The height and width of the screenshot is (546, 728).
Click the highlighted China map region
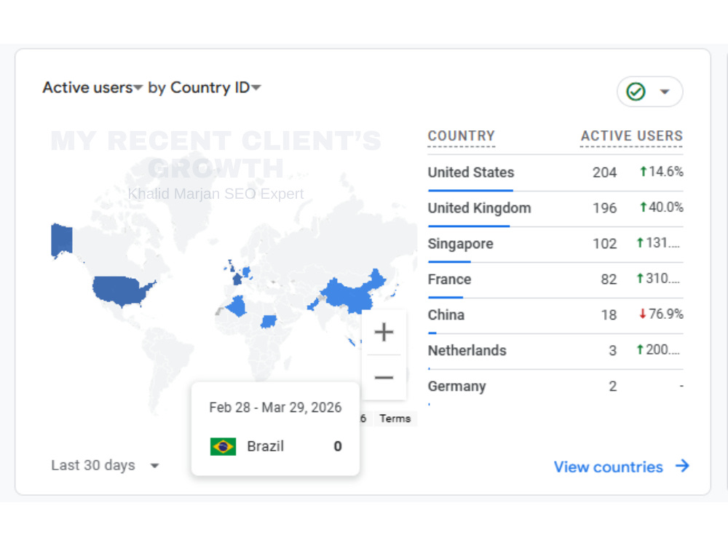coord(354,294)
